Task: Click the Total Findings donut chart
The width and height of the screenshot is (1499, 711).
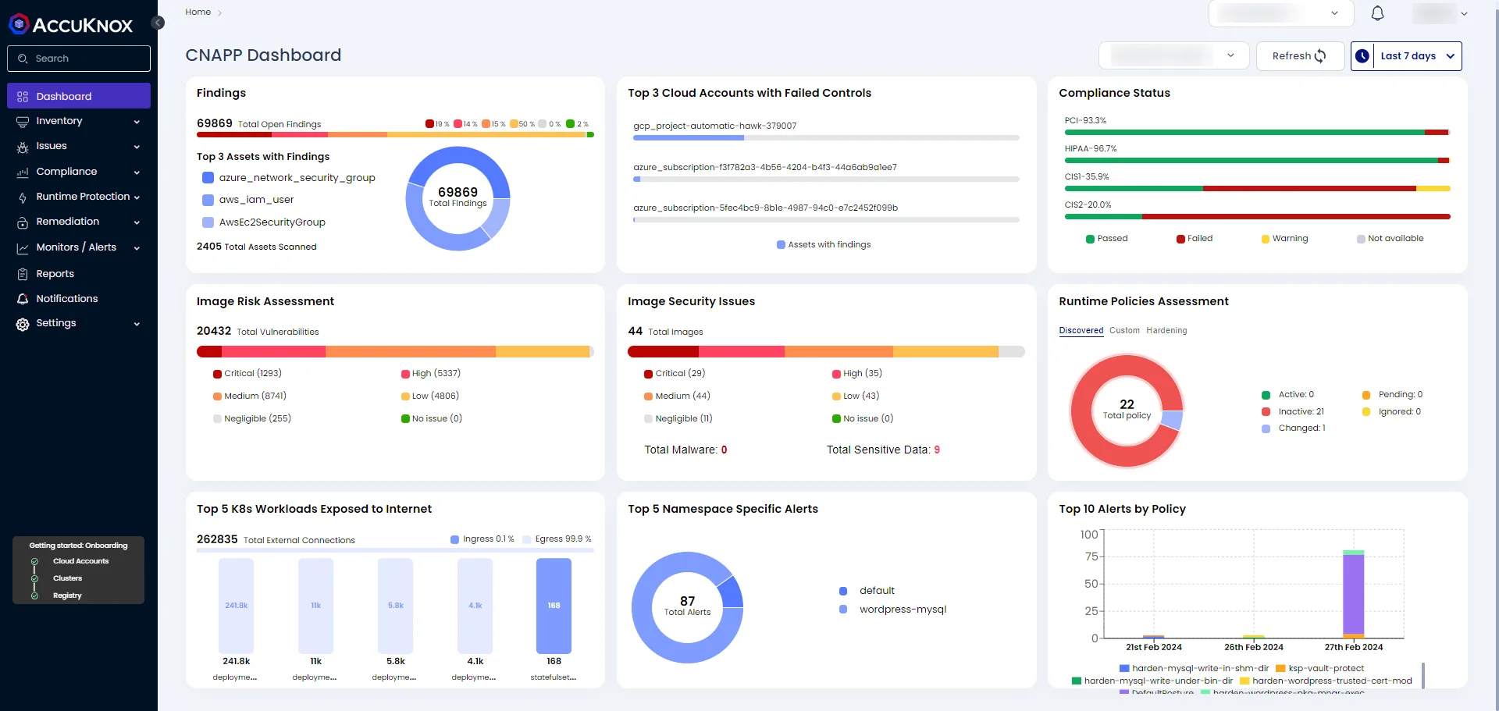Action: (458, 198)
